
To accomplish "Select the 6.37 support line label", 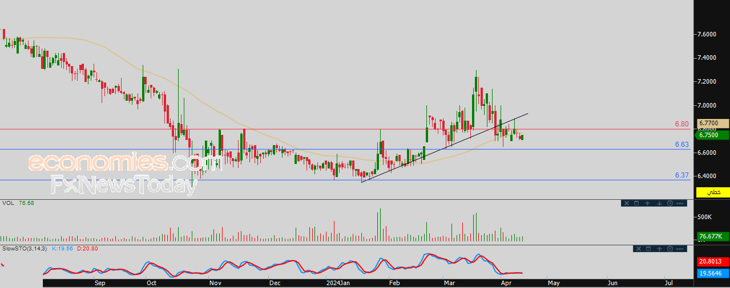I will pos(681,175).
